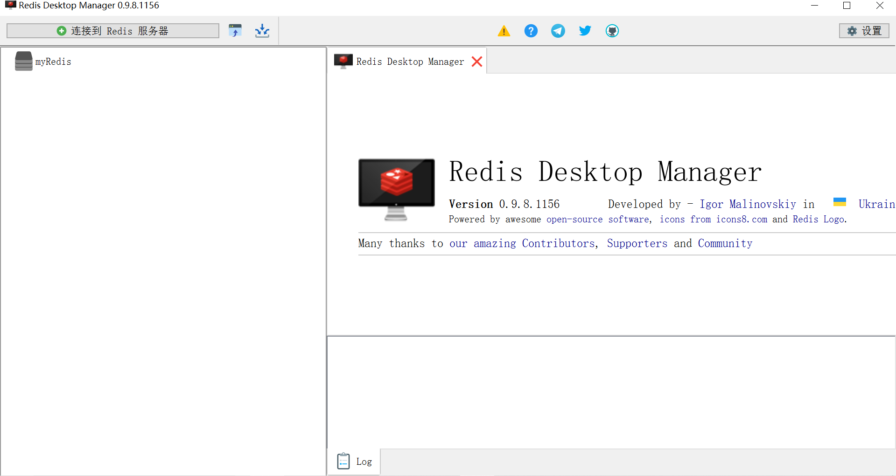Minimize the application window

coord(815,6)
